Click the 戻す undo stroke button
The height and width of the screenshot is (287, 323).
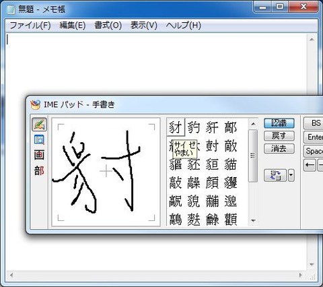279,136
